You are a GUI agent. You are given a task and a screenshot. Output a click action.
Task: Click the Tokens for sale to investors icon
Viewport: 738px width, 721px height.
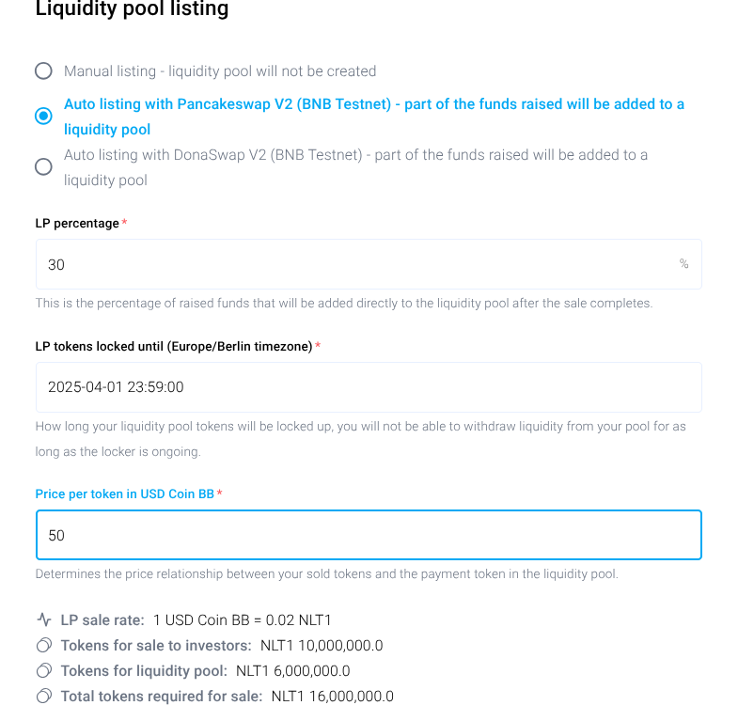[x=43, y=645]
